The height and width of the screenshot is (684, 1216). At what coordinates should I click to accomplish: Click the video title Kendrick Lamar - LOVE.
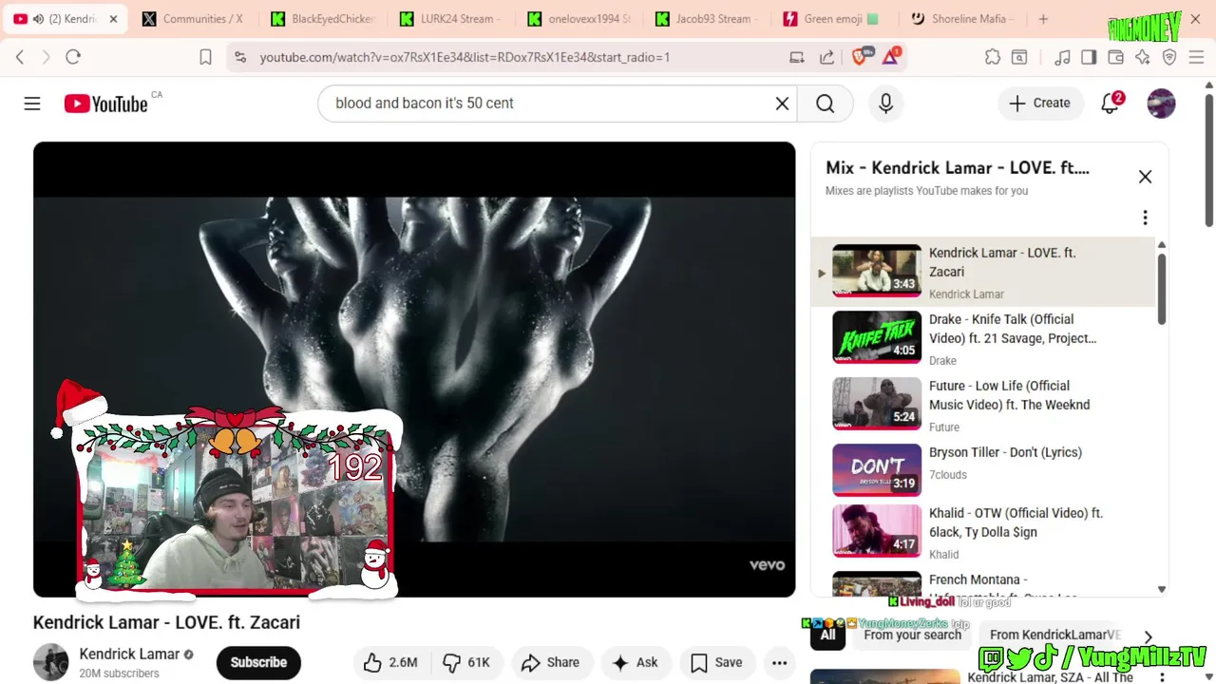(x=166, y=622)
